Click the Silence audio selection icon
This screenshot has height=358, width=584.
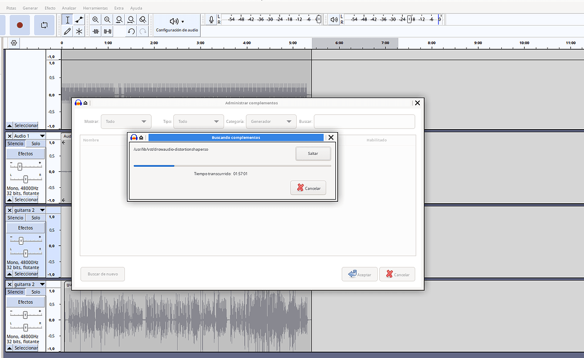coord(107,31)
